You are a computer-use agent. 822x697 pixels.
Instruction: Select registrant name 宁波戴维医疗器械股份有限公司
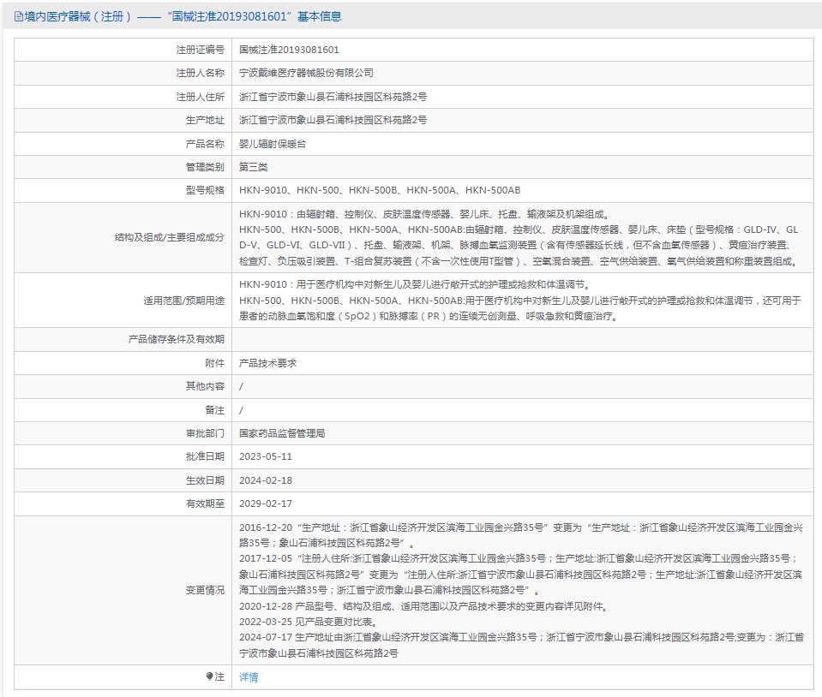(306, 73)
